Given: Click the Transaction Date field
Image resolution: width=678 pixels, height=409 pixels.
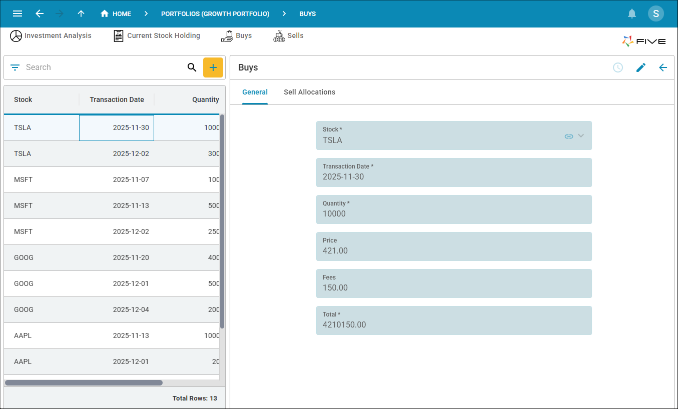Looking at the screenshot, I should pyautogui.click(x=454, y=172).
